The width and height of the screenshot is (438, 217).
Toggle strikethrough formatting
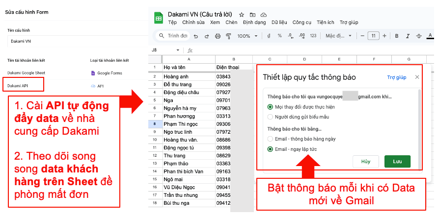point(419,36)
